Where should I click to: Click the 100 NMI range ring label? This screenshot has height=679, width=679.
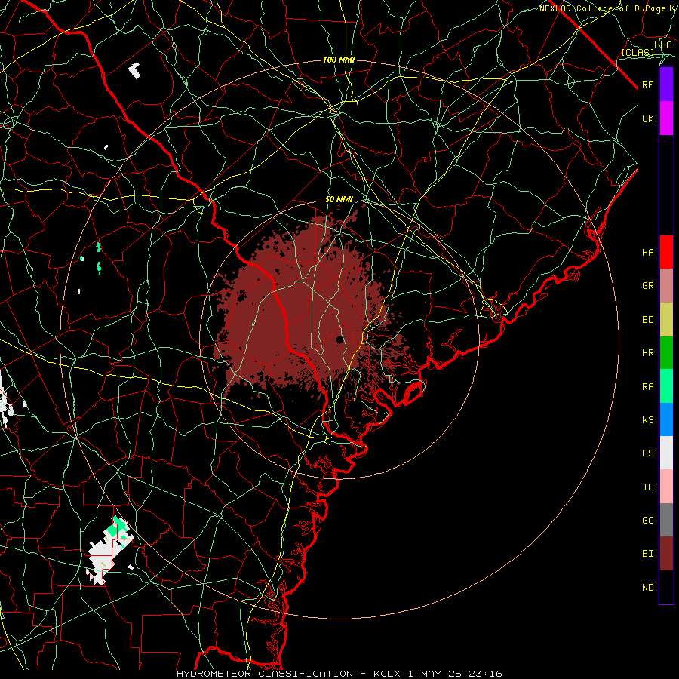tap(339, 60)
